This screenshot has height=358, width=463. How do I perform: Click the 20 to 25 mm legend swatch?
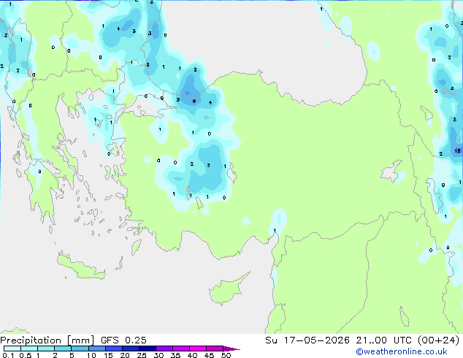(x=130, y=349)
